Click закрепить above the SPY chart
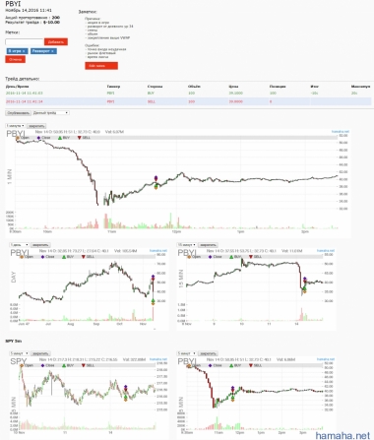374x440 pixels. (x=40, y=353)
